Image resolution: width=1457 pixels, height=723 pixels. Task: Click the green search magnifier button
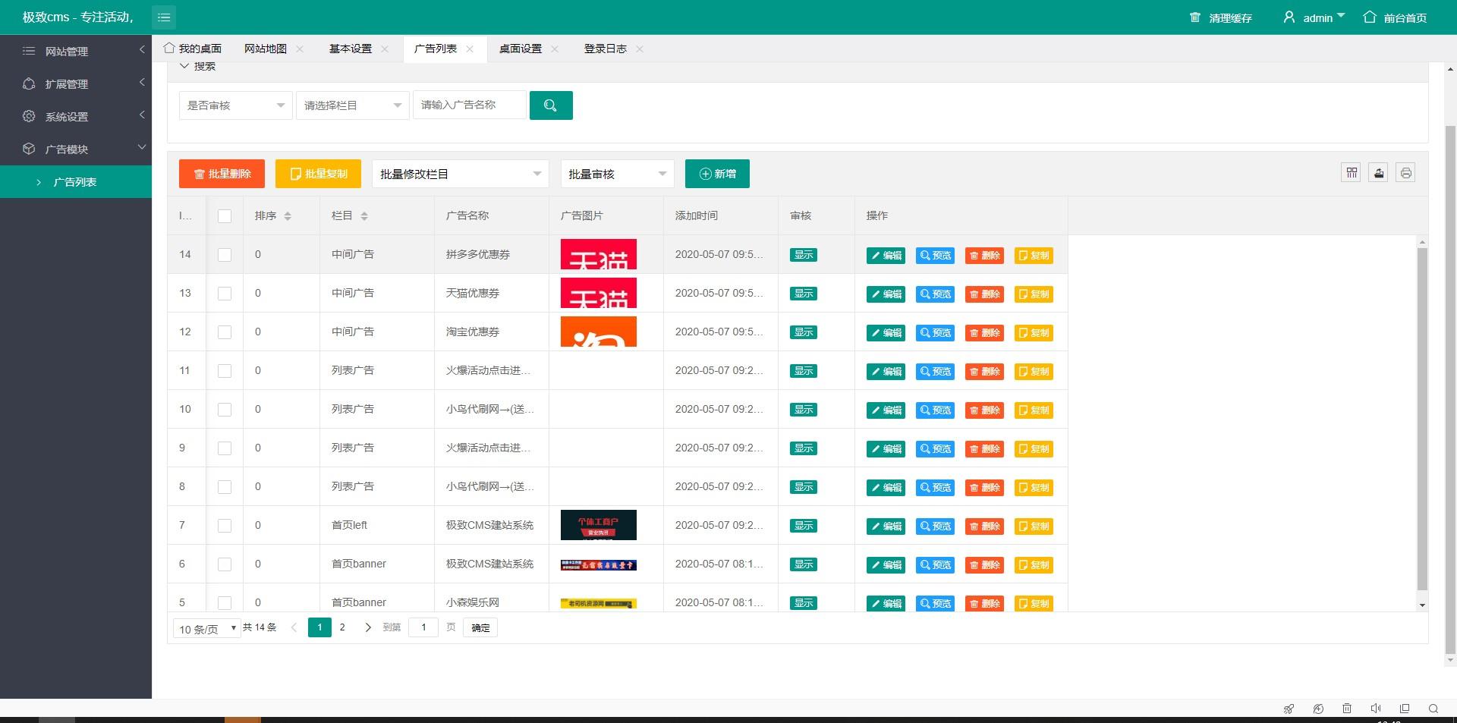(x=551, y=105)
